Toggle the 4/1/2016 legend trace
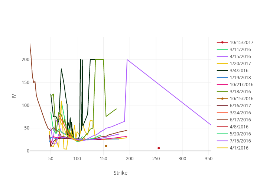Image resolution: width=260 pixels, height=185 pixels. pyautogui.click(x=239, y=148)
